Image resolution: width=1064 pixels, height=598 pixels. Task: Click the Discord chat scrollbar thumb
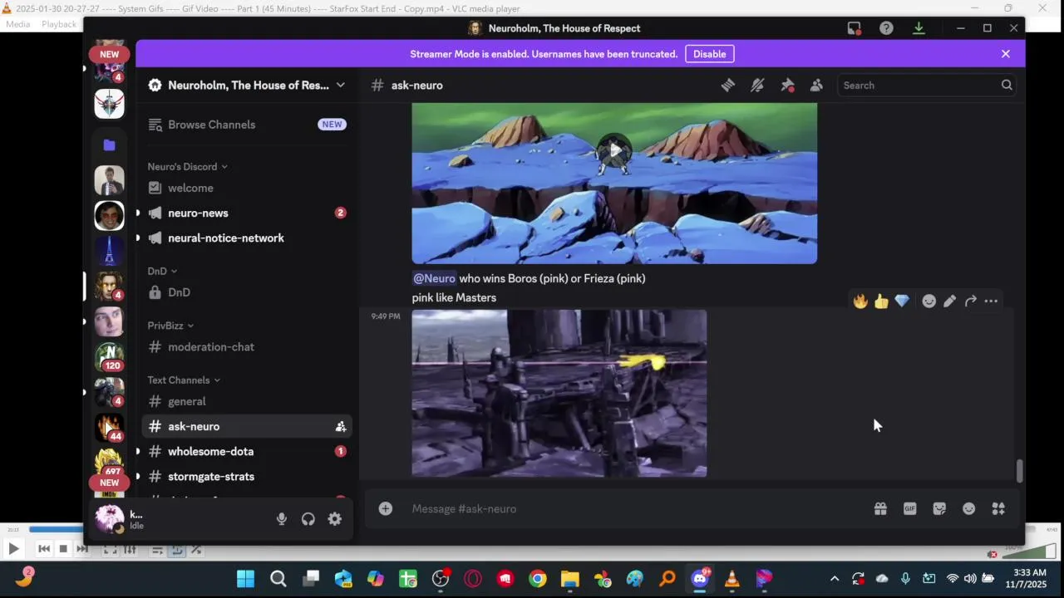[x=1019, y=471]
